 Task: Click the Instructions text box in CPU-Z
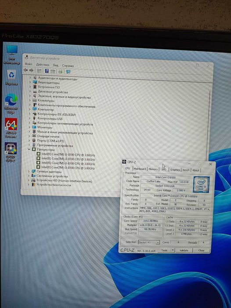175,209
